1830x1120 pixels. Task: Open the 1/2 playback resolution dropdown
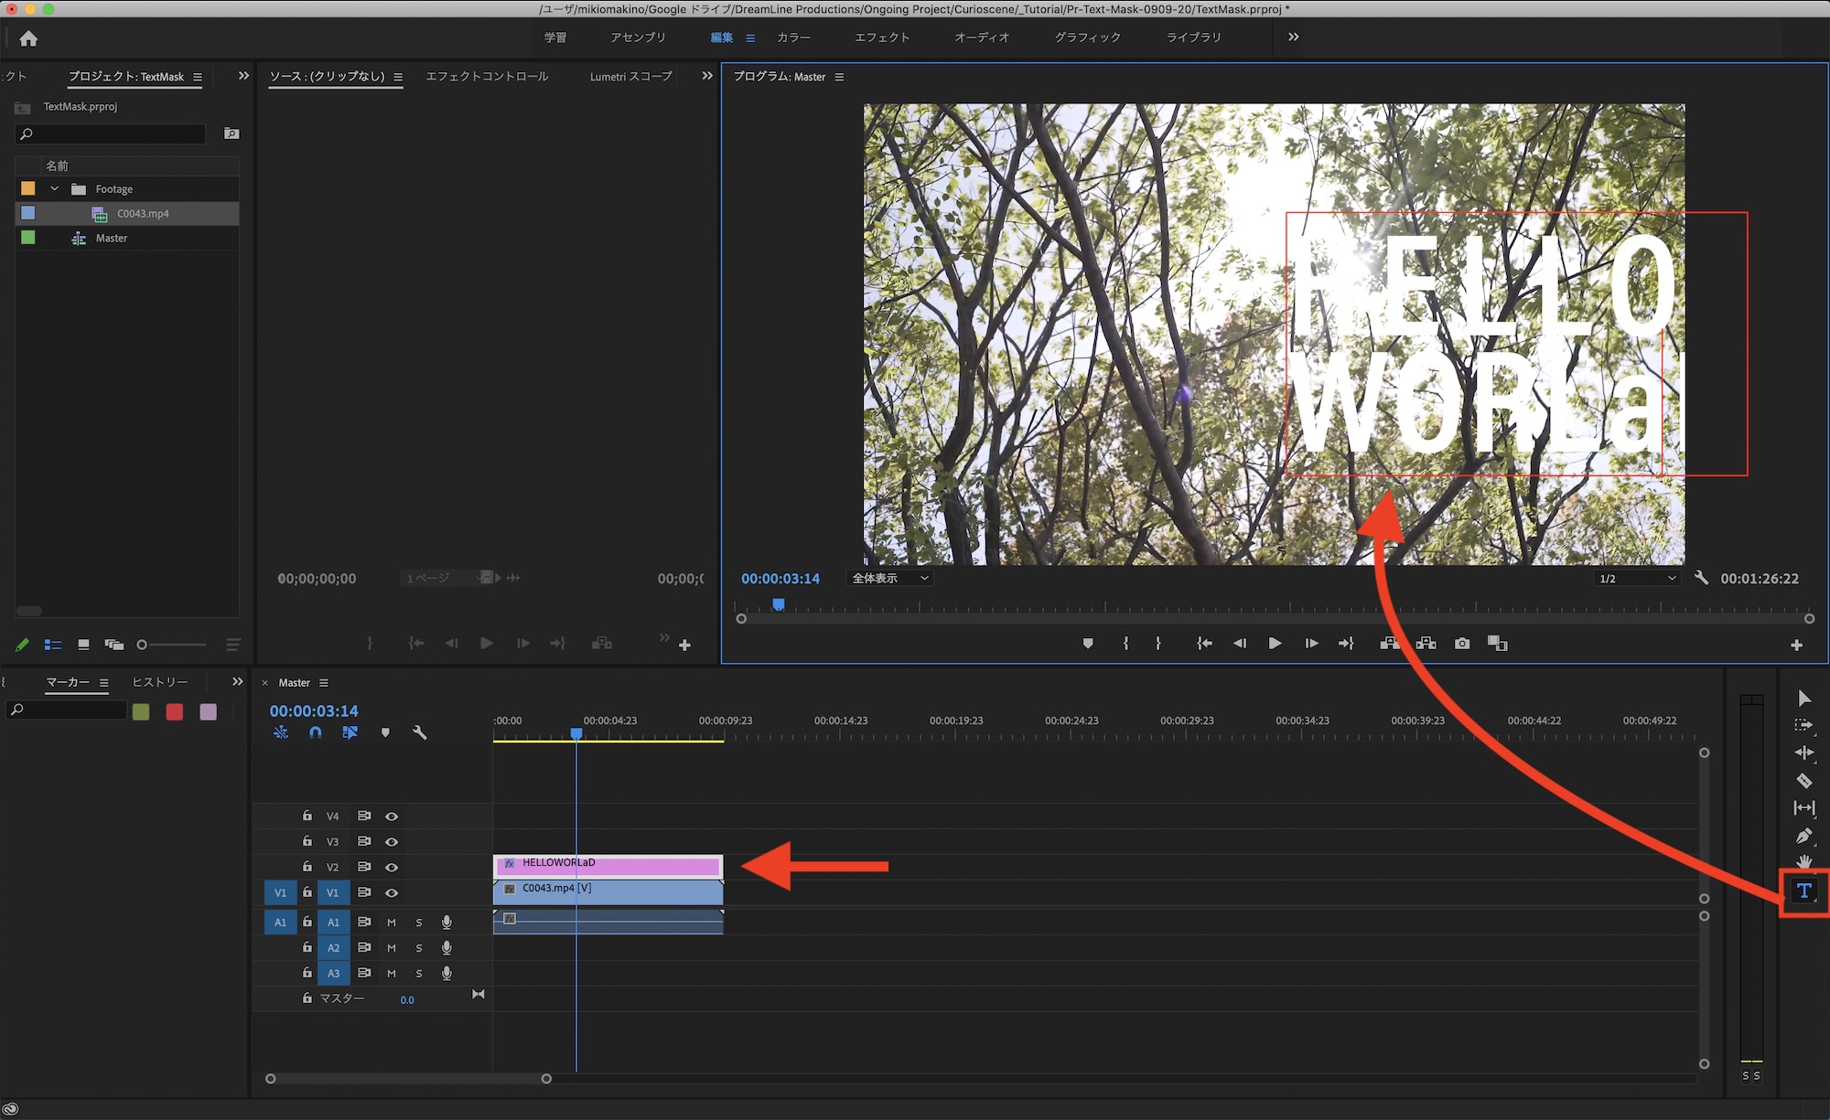click(x=1637, y=579)
